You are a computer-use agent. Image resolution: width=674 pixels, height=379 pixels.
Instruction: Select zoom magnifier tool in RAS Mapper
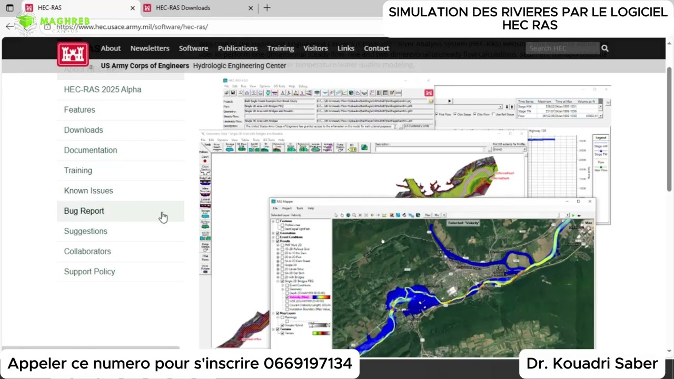tap(354, 215)
